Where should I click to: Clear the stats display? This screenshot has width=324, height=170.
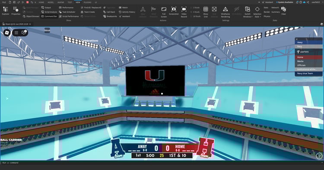point(283,11)
